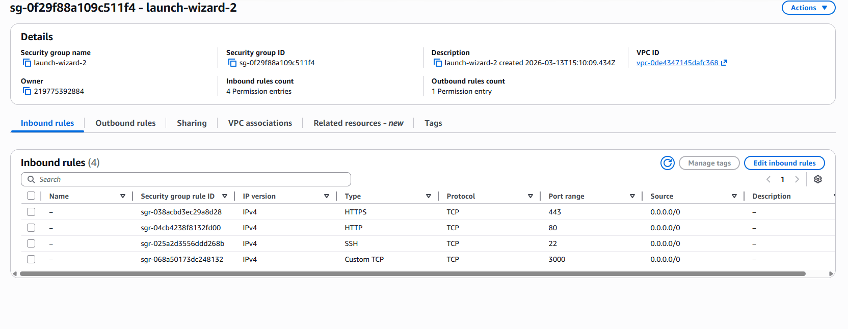Copy security group ID sg-0f29f88a109c511f4
This screenshot has width=848, height=329.
(x=232, y=63)
